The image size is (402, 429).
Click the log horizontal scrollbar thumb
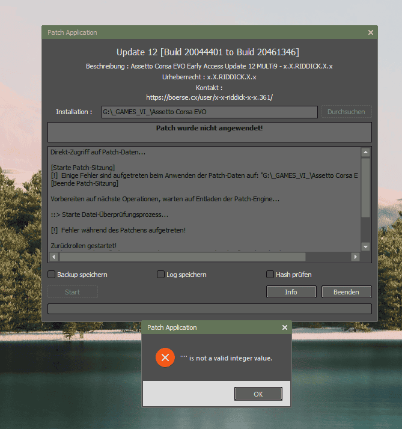click(x=183, y=257)
